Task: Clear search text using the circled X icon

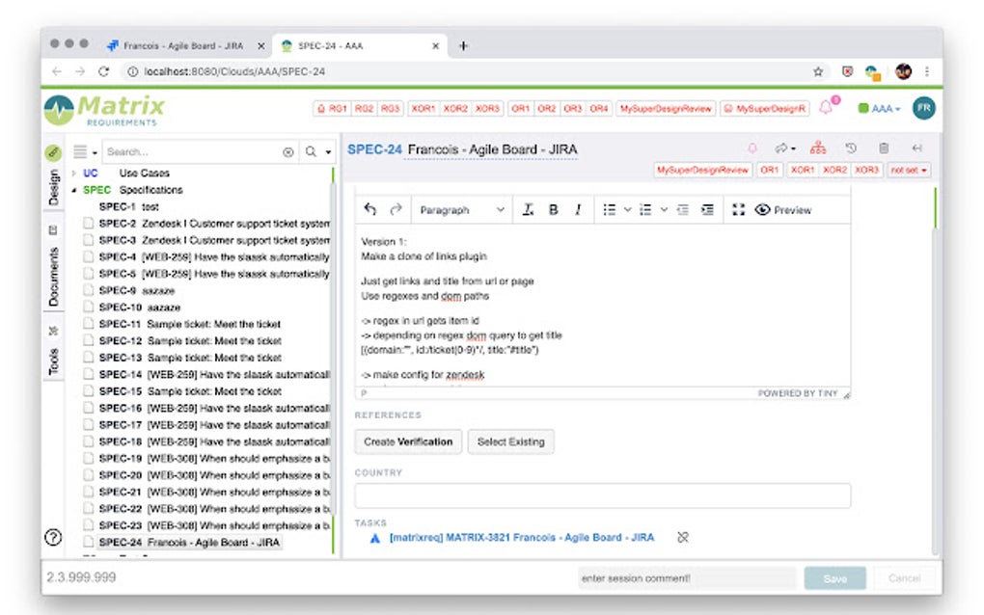Action: [288, 152]
